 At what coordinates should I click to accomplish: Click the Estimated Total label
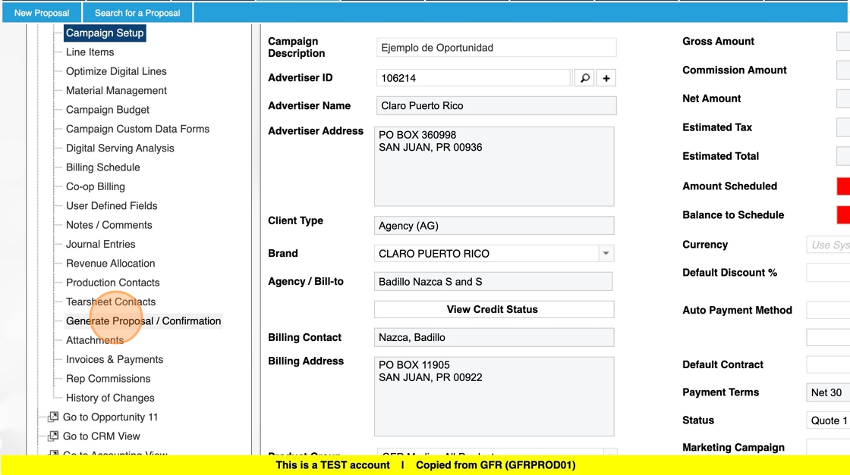(x=720, y=156)
